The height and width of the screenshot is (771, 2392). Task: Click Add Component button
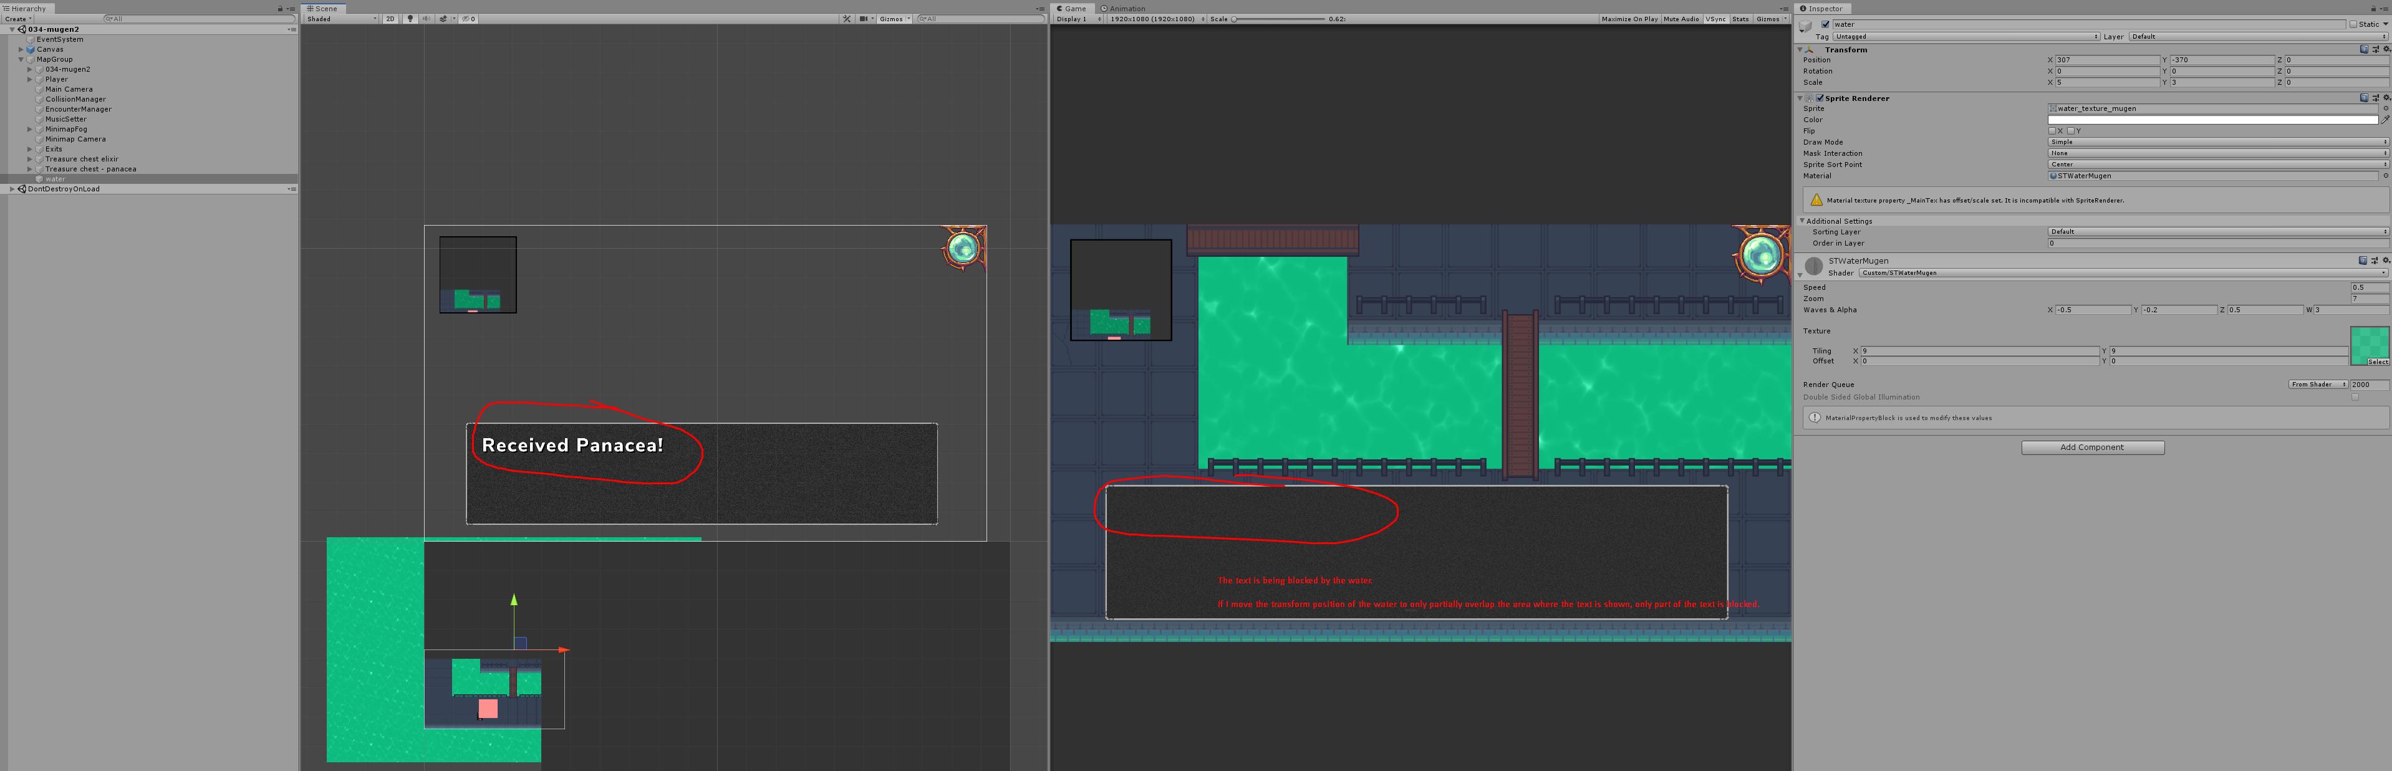pyautogui.click(x=2093, y=447)
